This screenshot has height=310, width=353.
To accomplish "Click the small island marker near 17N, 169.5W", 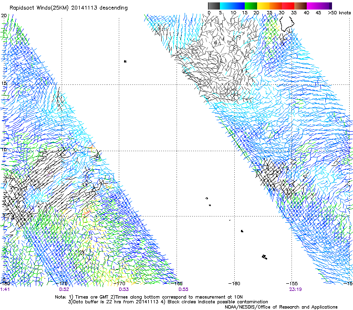I will click(x=125, y=61).
